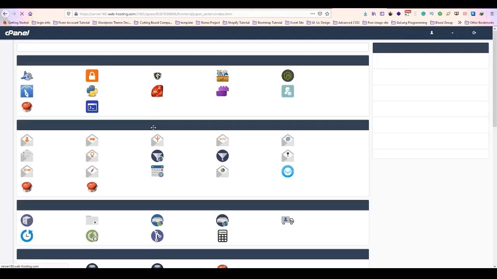The height and width of the screenshot is (279, 497).
Task: Open the purple building block icon
Action: pos(222,91)
